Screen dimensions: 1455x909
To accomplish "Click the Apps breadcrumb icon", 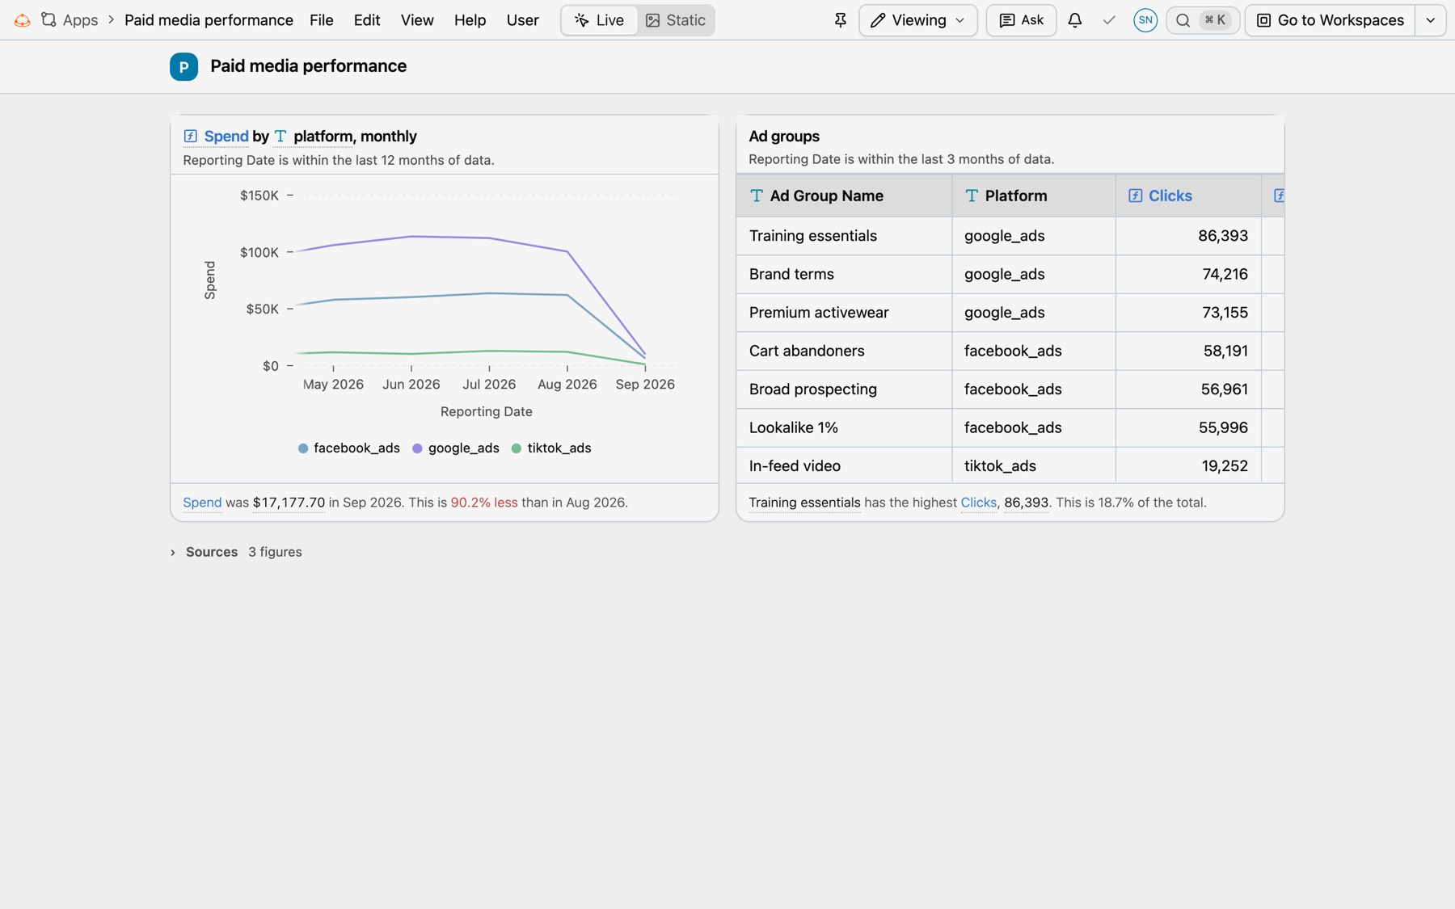I will [48, 20].
